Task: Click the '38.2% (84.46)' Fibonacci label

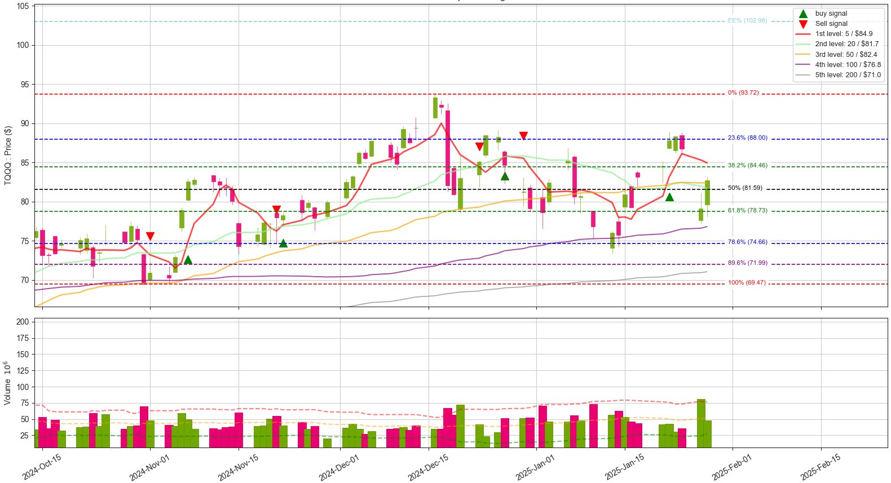Action: [747, 166]
